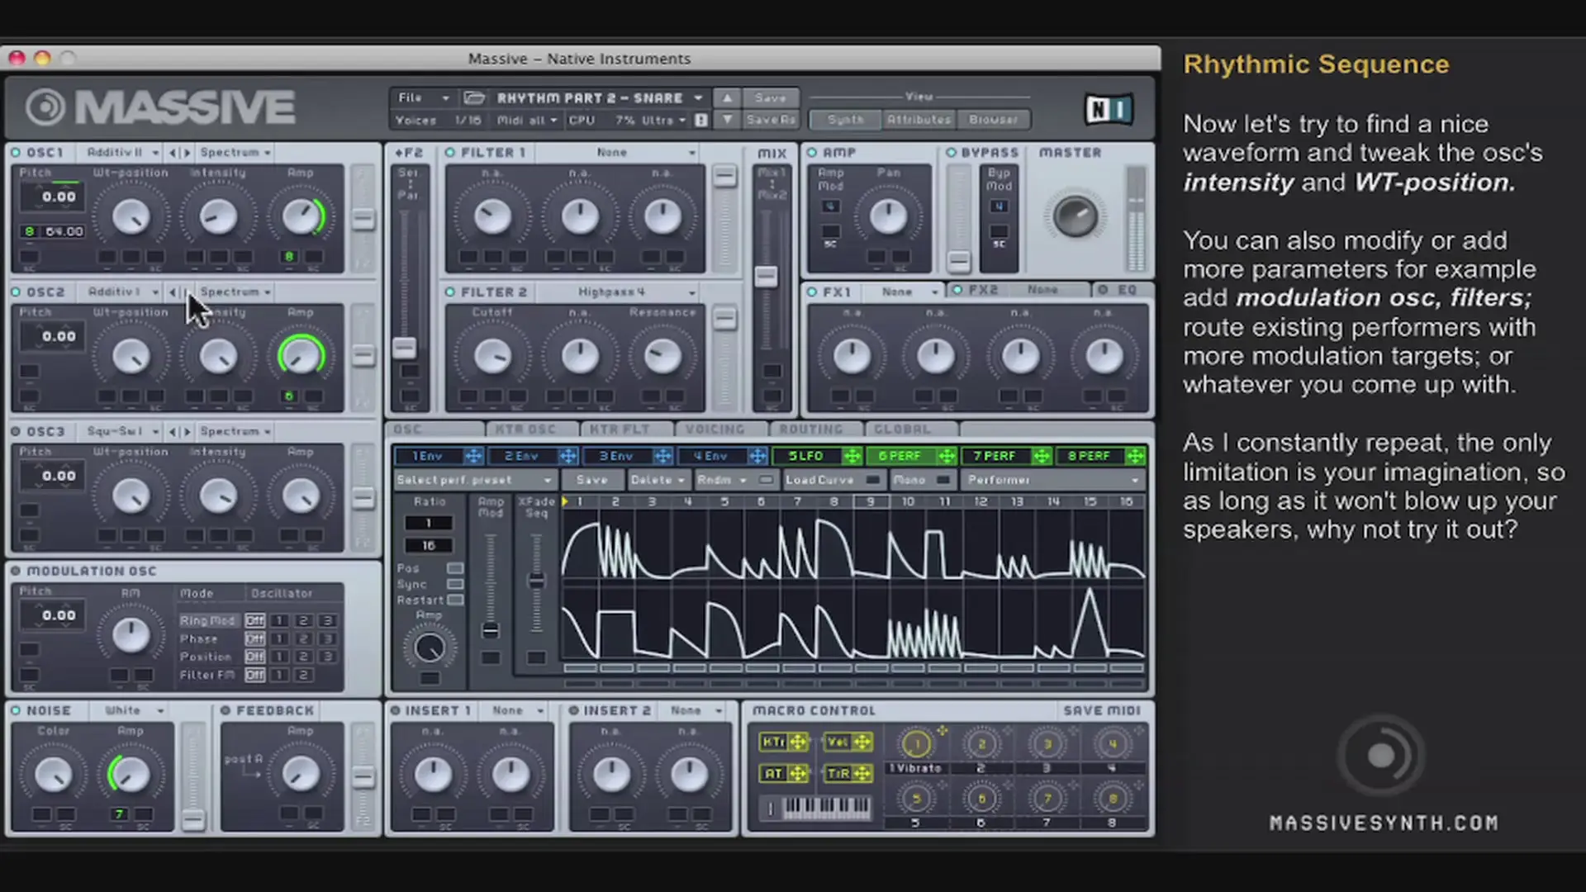Click the Vel macro crosshair icon
1586x892 pixels.
coord(862,742)
